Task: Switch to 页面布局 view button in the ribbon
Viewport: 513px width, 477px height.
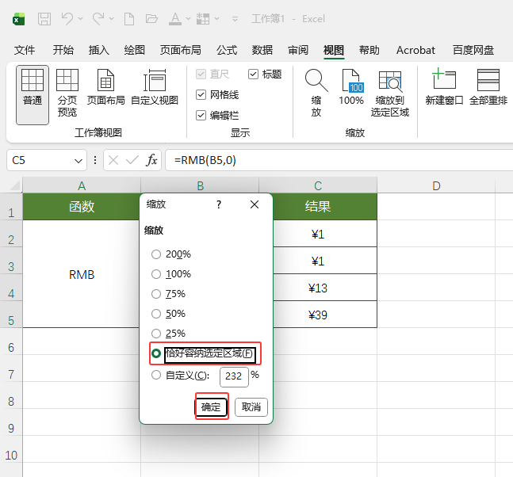Action: (105, 87)
